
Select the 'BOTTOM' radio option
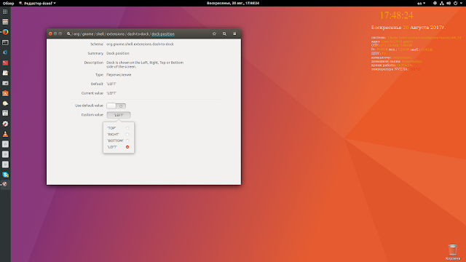click(127, 140)
